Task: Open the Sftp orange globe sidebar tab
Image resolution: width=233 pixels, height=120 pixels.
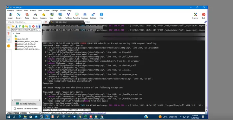Action: (x=9, y=46)
